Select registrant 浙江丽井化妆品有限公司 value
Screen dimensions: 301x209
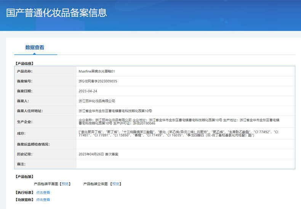point(97,101)
